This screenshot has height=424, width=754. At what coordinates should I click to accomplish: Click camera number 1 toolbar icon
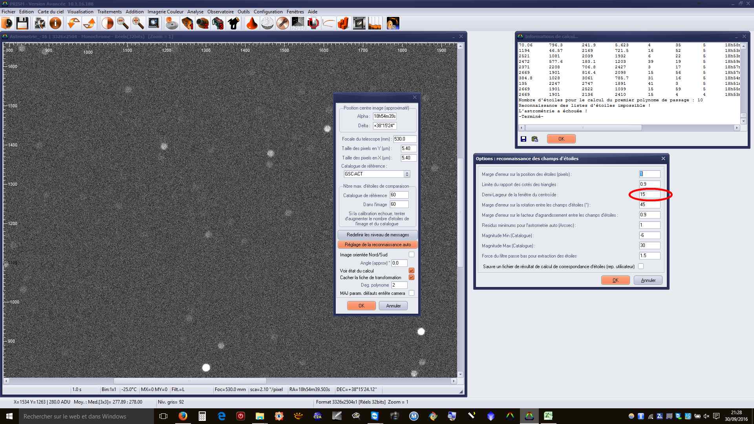click(x=187, y=24)
